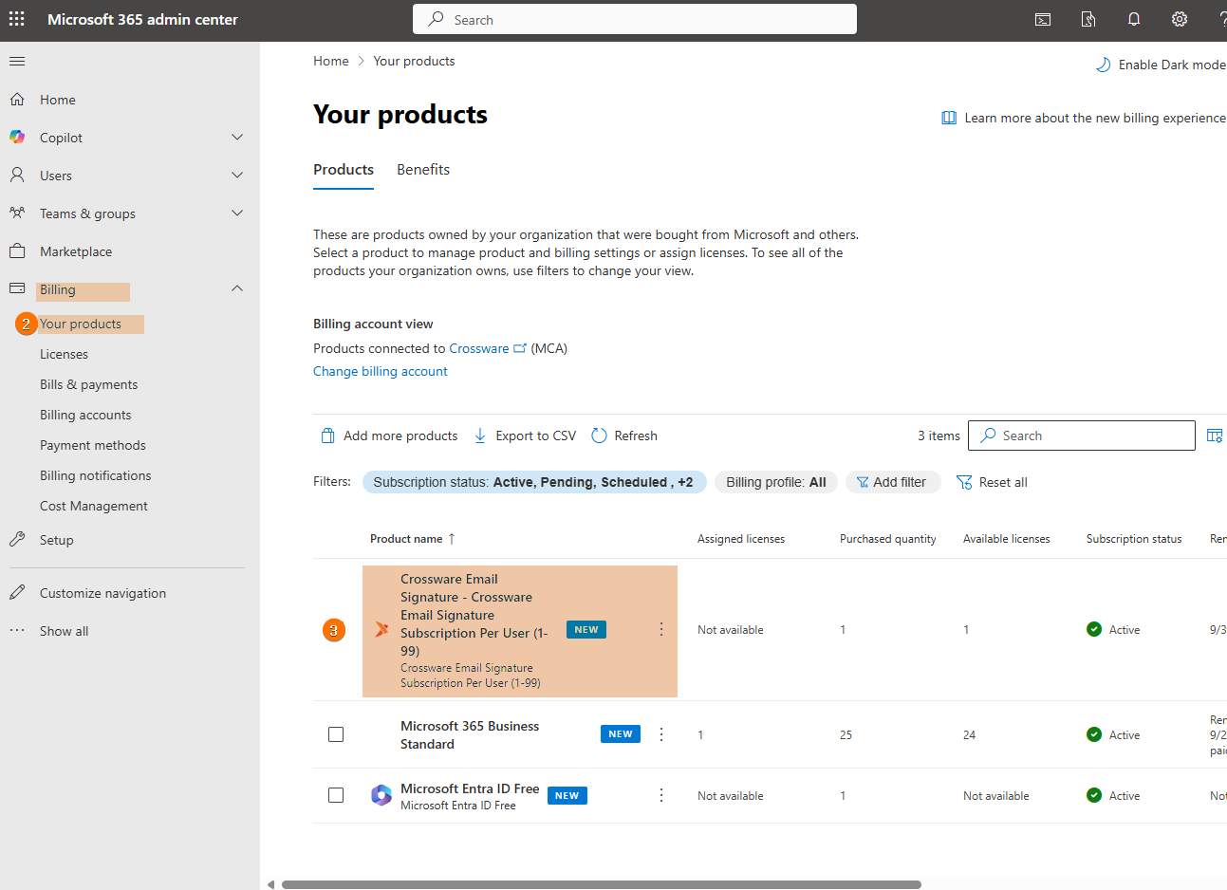
Task: Open the Cloud Shell terminal icon
Action: (1042, 19)
